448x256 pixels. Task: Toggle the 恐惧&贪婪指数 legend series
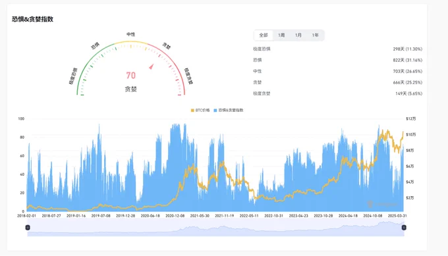point(229,110)
